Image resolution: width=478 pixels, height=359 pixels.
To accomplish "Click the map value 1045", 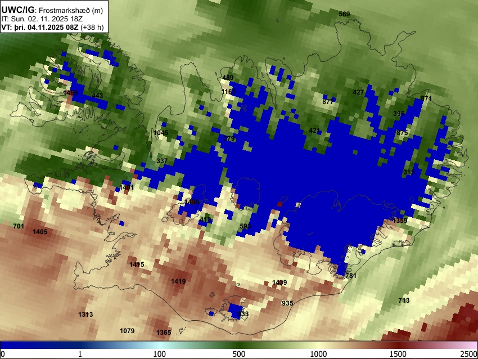I will [161, 133].
